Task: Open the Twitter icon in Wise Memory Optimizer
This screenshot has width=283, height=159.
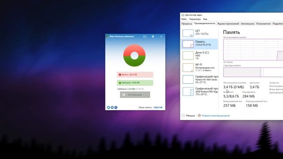Action: pos(112,107)
